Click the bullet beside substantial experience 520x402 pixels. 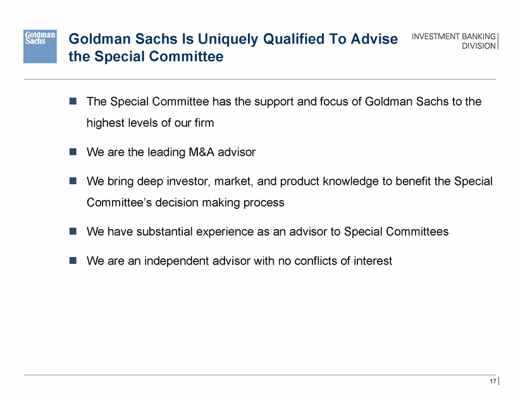73,231
